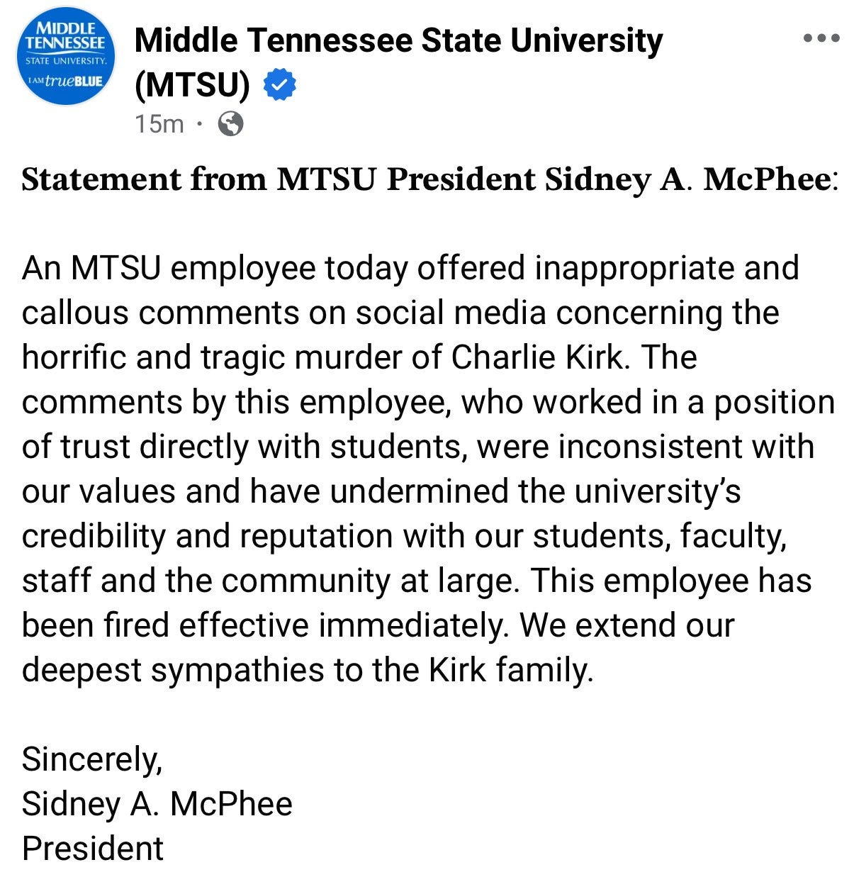Open the MTSU round profile logo
Viewport: 854px width, 877px height.
click(64, 61)
